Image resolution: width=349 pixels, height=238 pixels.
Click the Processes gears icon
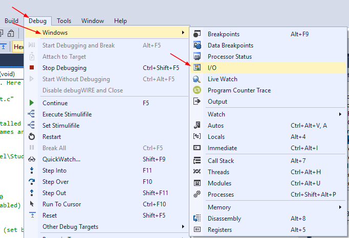(197, 194)
